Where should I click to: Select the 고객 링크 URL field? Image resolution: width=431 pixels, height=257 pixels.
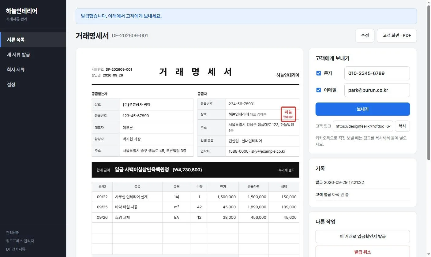click(x=363, y=126)
